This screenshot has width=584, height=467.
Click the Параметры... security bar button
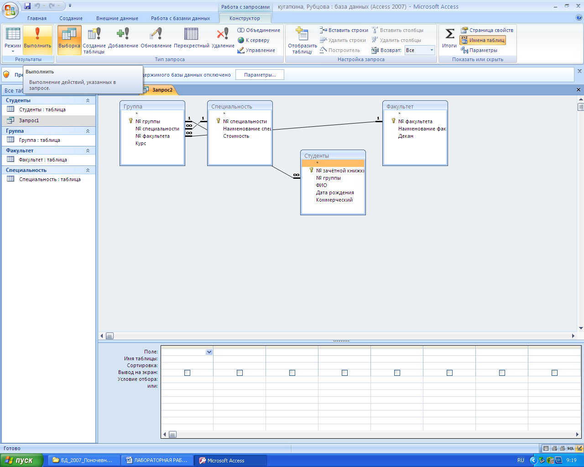260,75
